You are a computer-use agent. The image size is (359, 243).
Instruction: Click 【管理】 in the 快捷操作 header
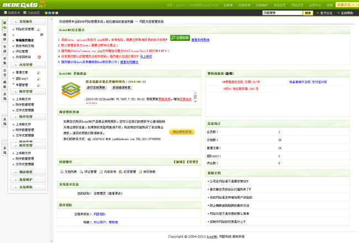(192, 162)
